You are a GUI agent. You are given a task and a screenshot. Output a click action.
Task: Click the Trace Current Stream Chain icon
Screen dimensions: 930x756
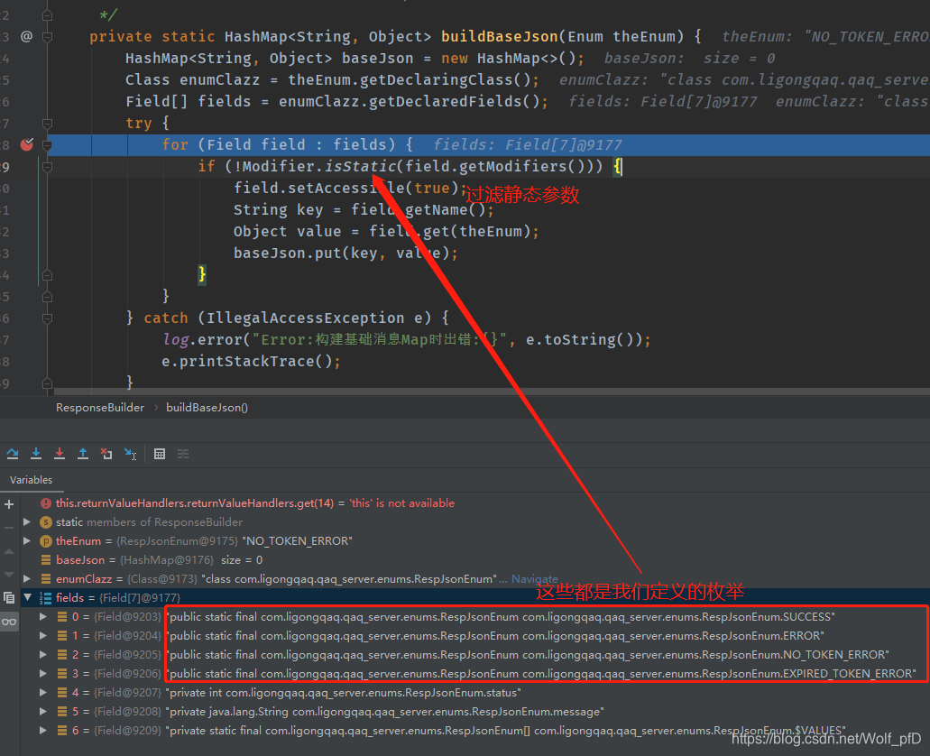[x=183, y=454]
